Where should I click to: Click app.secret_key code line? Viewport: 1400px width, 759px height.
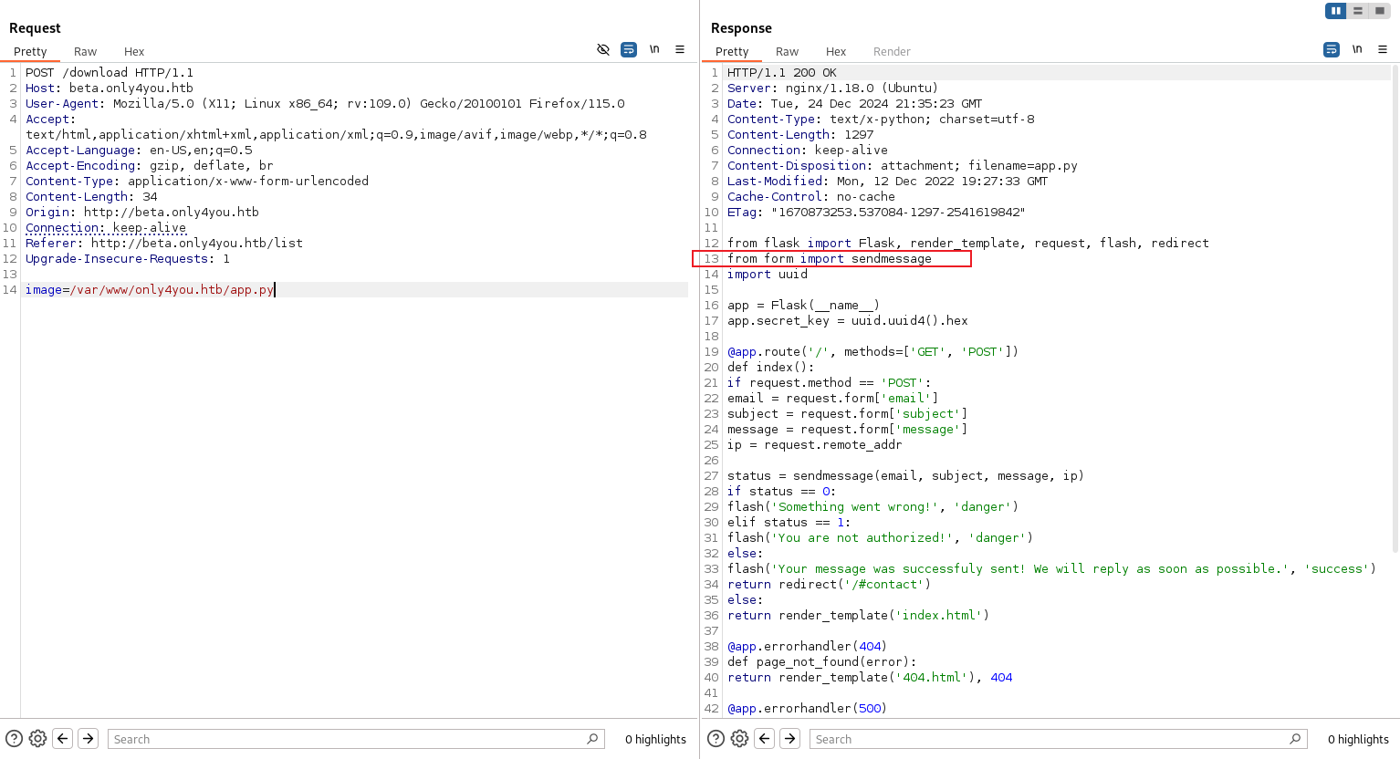[x=848, y=320]
